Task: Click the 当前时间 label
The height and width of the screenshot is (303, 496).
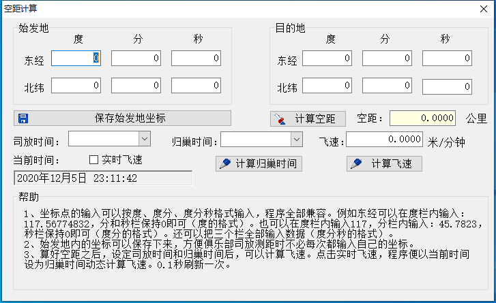Action: point(36,160)
